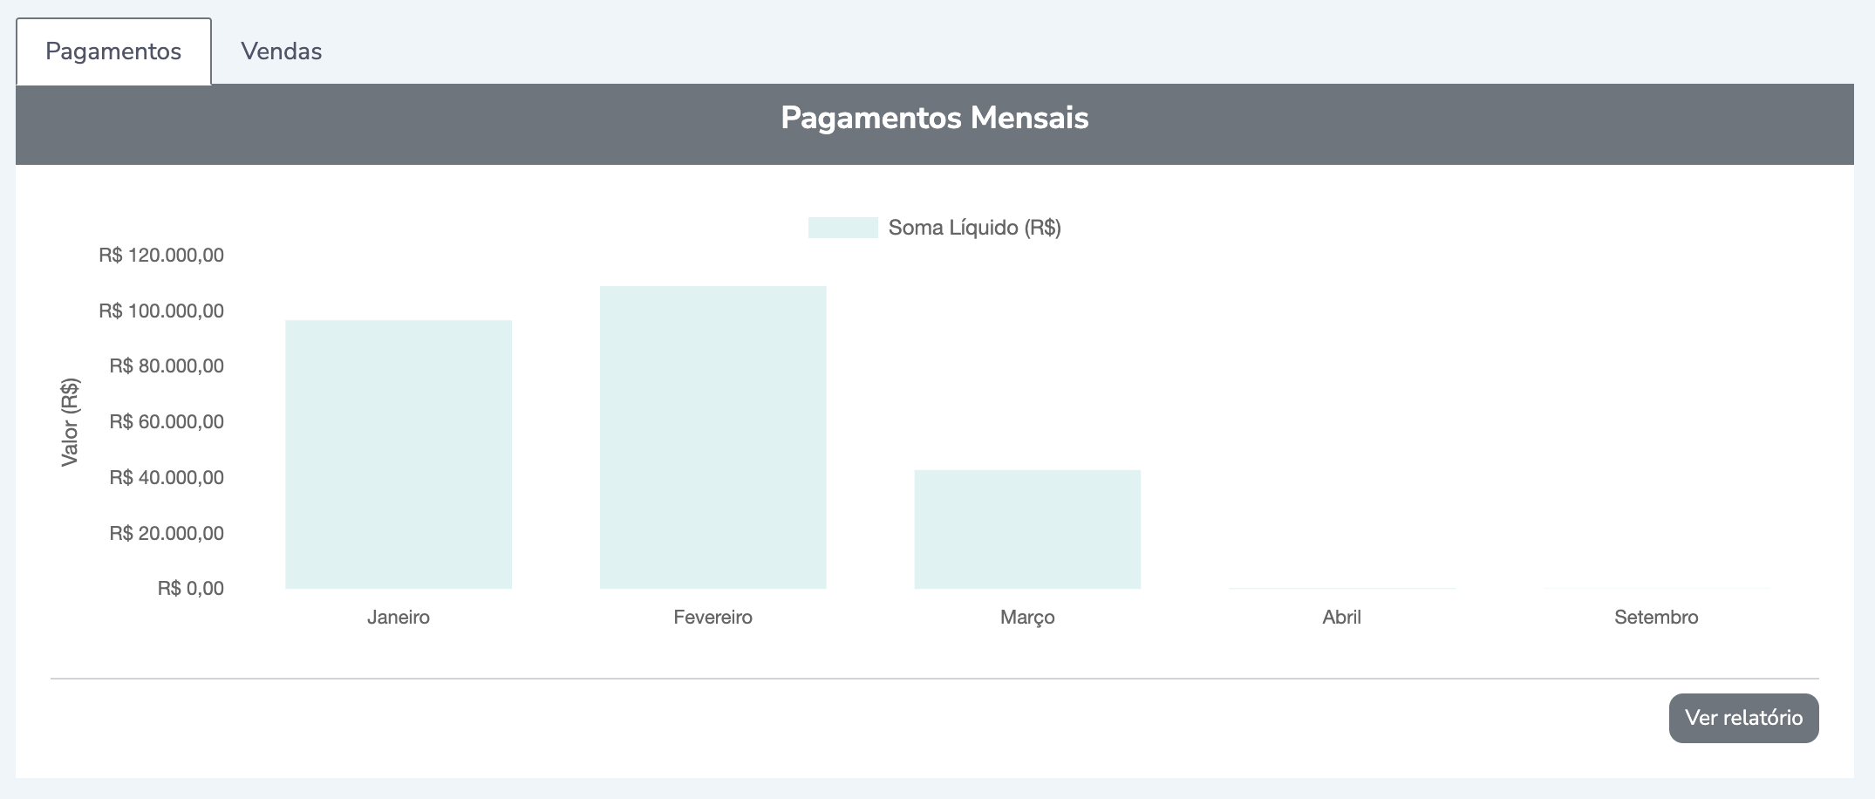This screenshot has width=1875, height=799.
Task: Click the Fevereiro axis label
Action: (712, 618)
